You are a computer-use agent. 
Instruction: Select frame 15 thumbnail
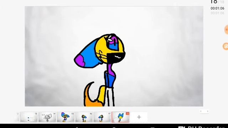coord(66,117)
